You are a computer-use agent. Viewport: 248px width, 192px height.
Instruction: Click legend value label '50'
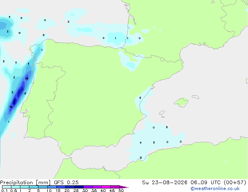(x=121, y=190)
